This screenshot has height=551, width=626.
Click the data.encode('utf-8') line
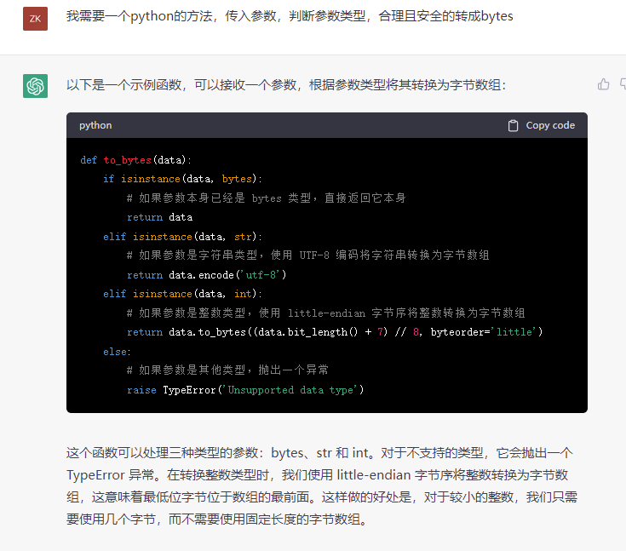click(x=206, y=275)
